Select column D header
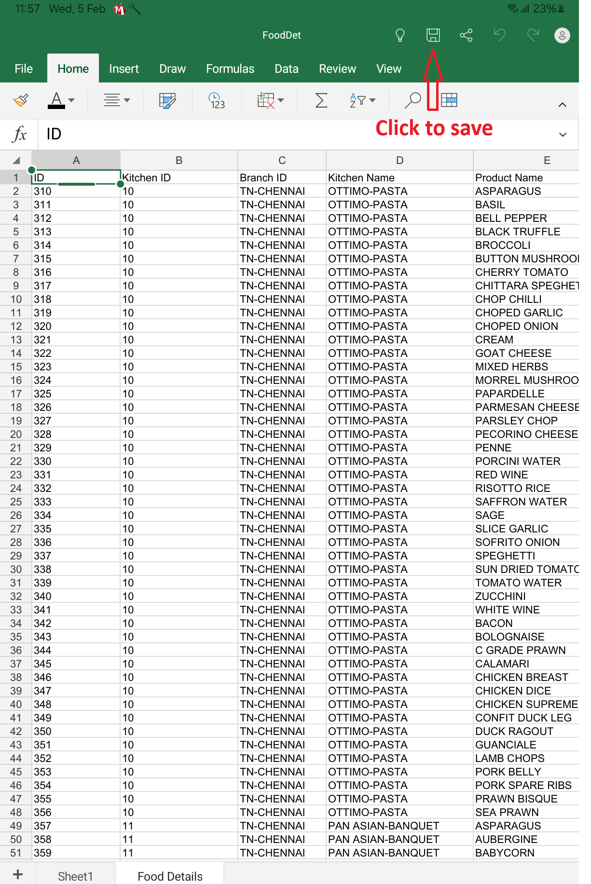The height and width of the screenshot is (884, 591). tap(399, 160)
